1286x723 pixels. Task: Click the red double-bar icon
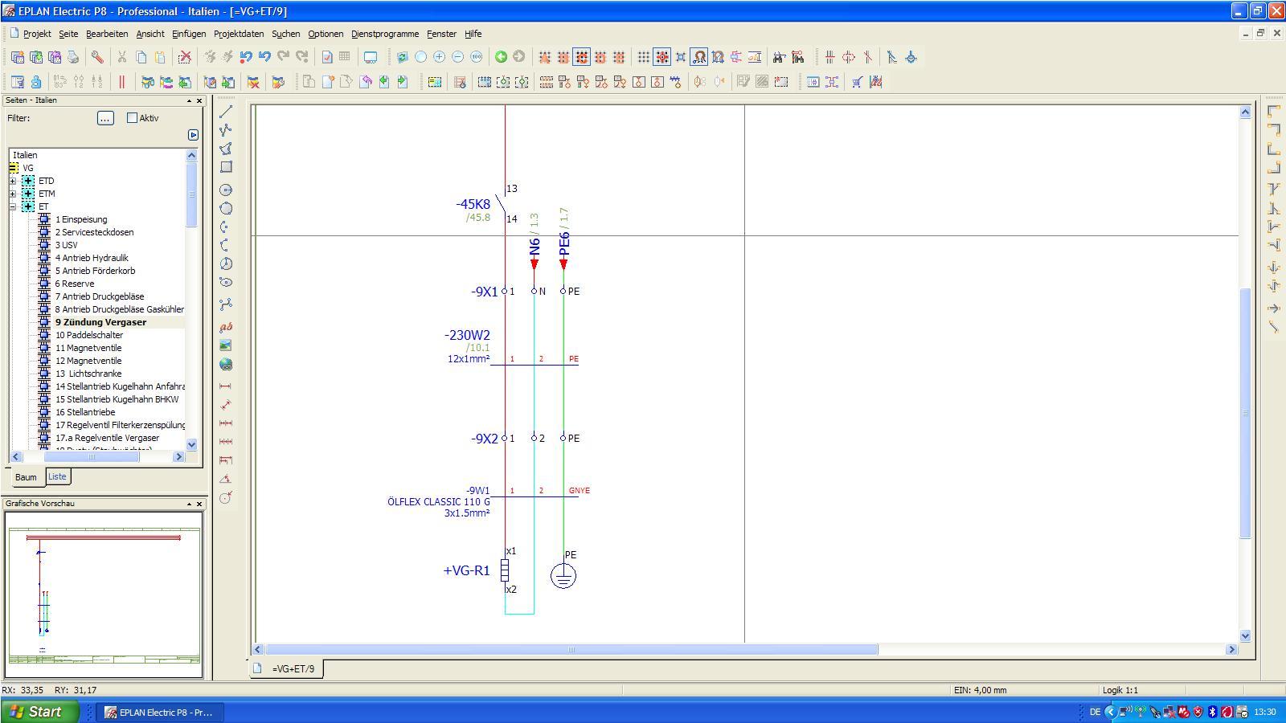click(x=121, y=81)
